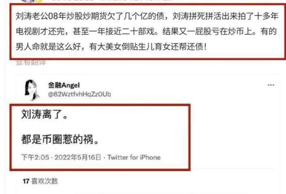Click the like count number 17
286x194 pixels.
pyautogui.click(x=26, y=181)
